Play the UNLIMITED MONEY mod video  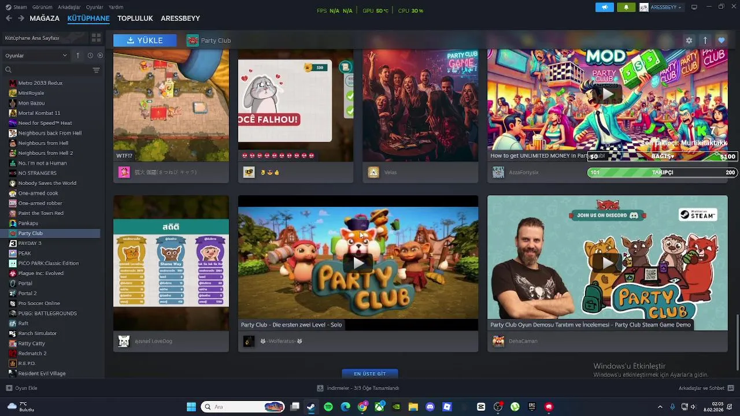pyautogui.click(x=607, y=94)
